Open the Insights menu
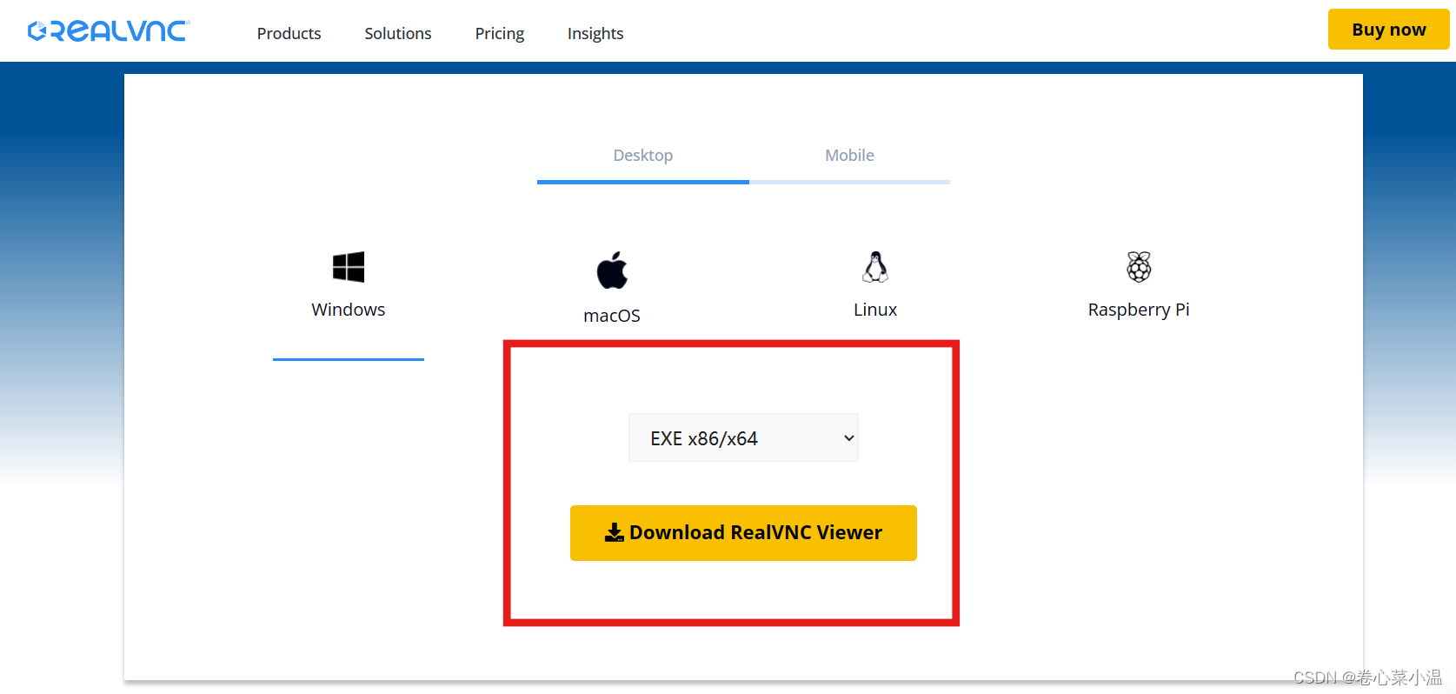The image size is (1456, 694). 595,33
